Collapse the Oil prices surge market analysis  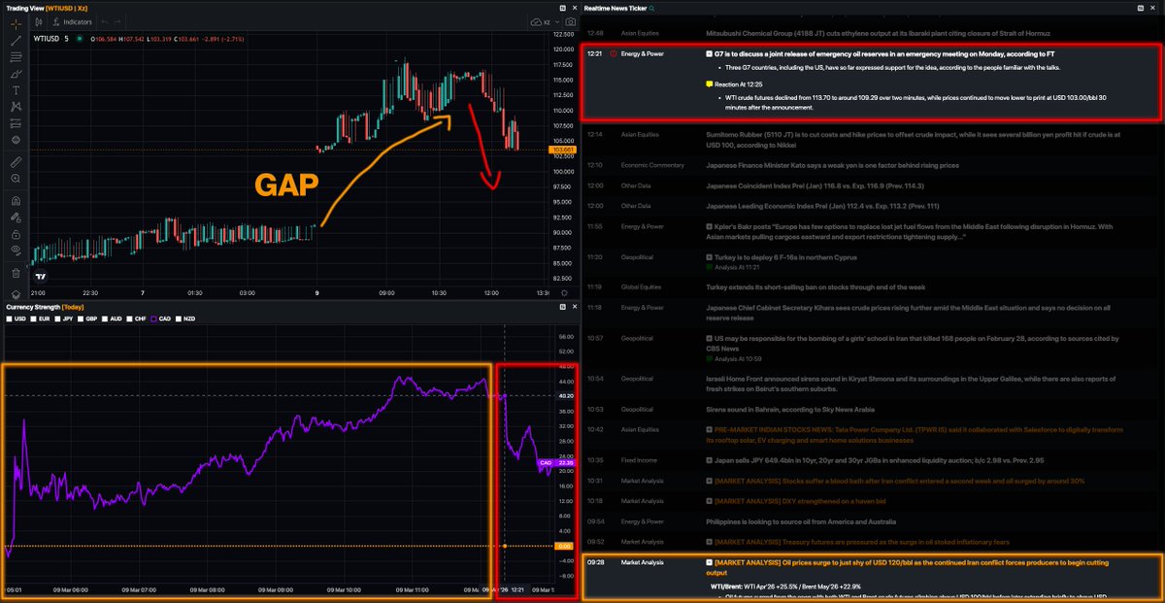(x=709, y=562)
